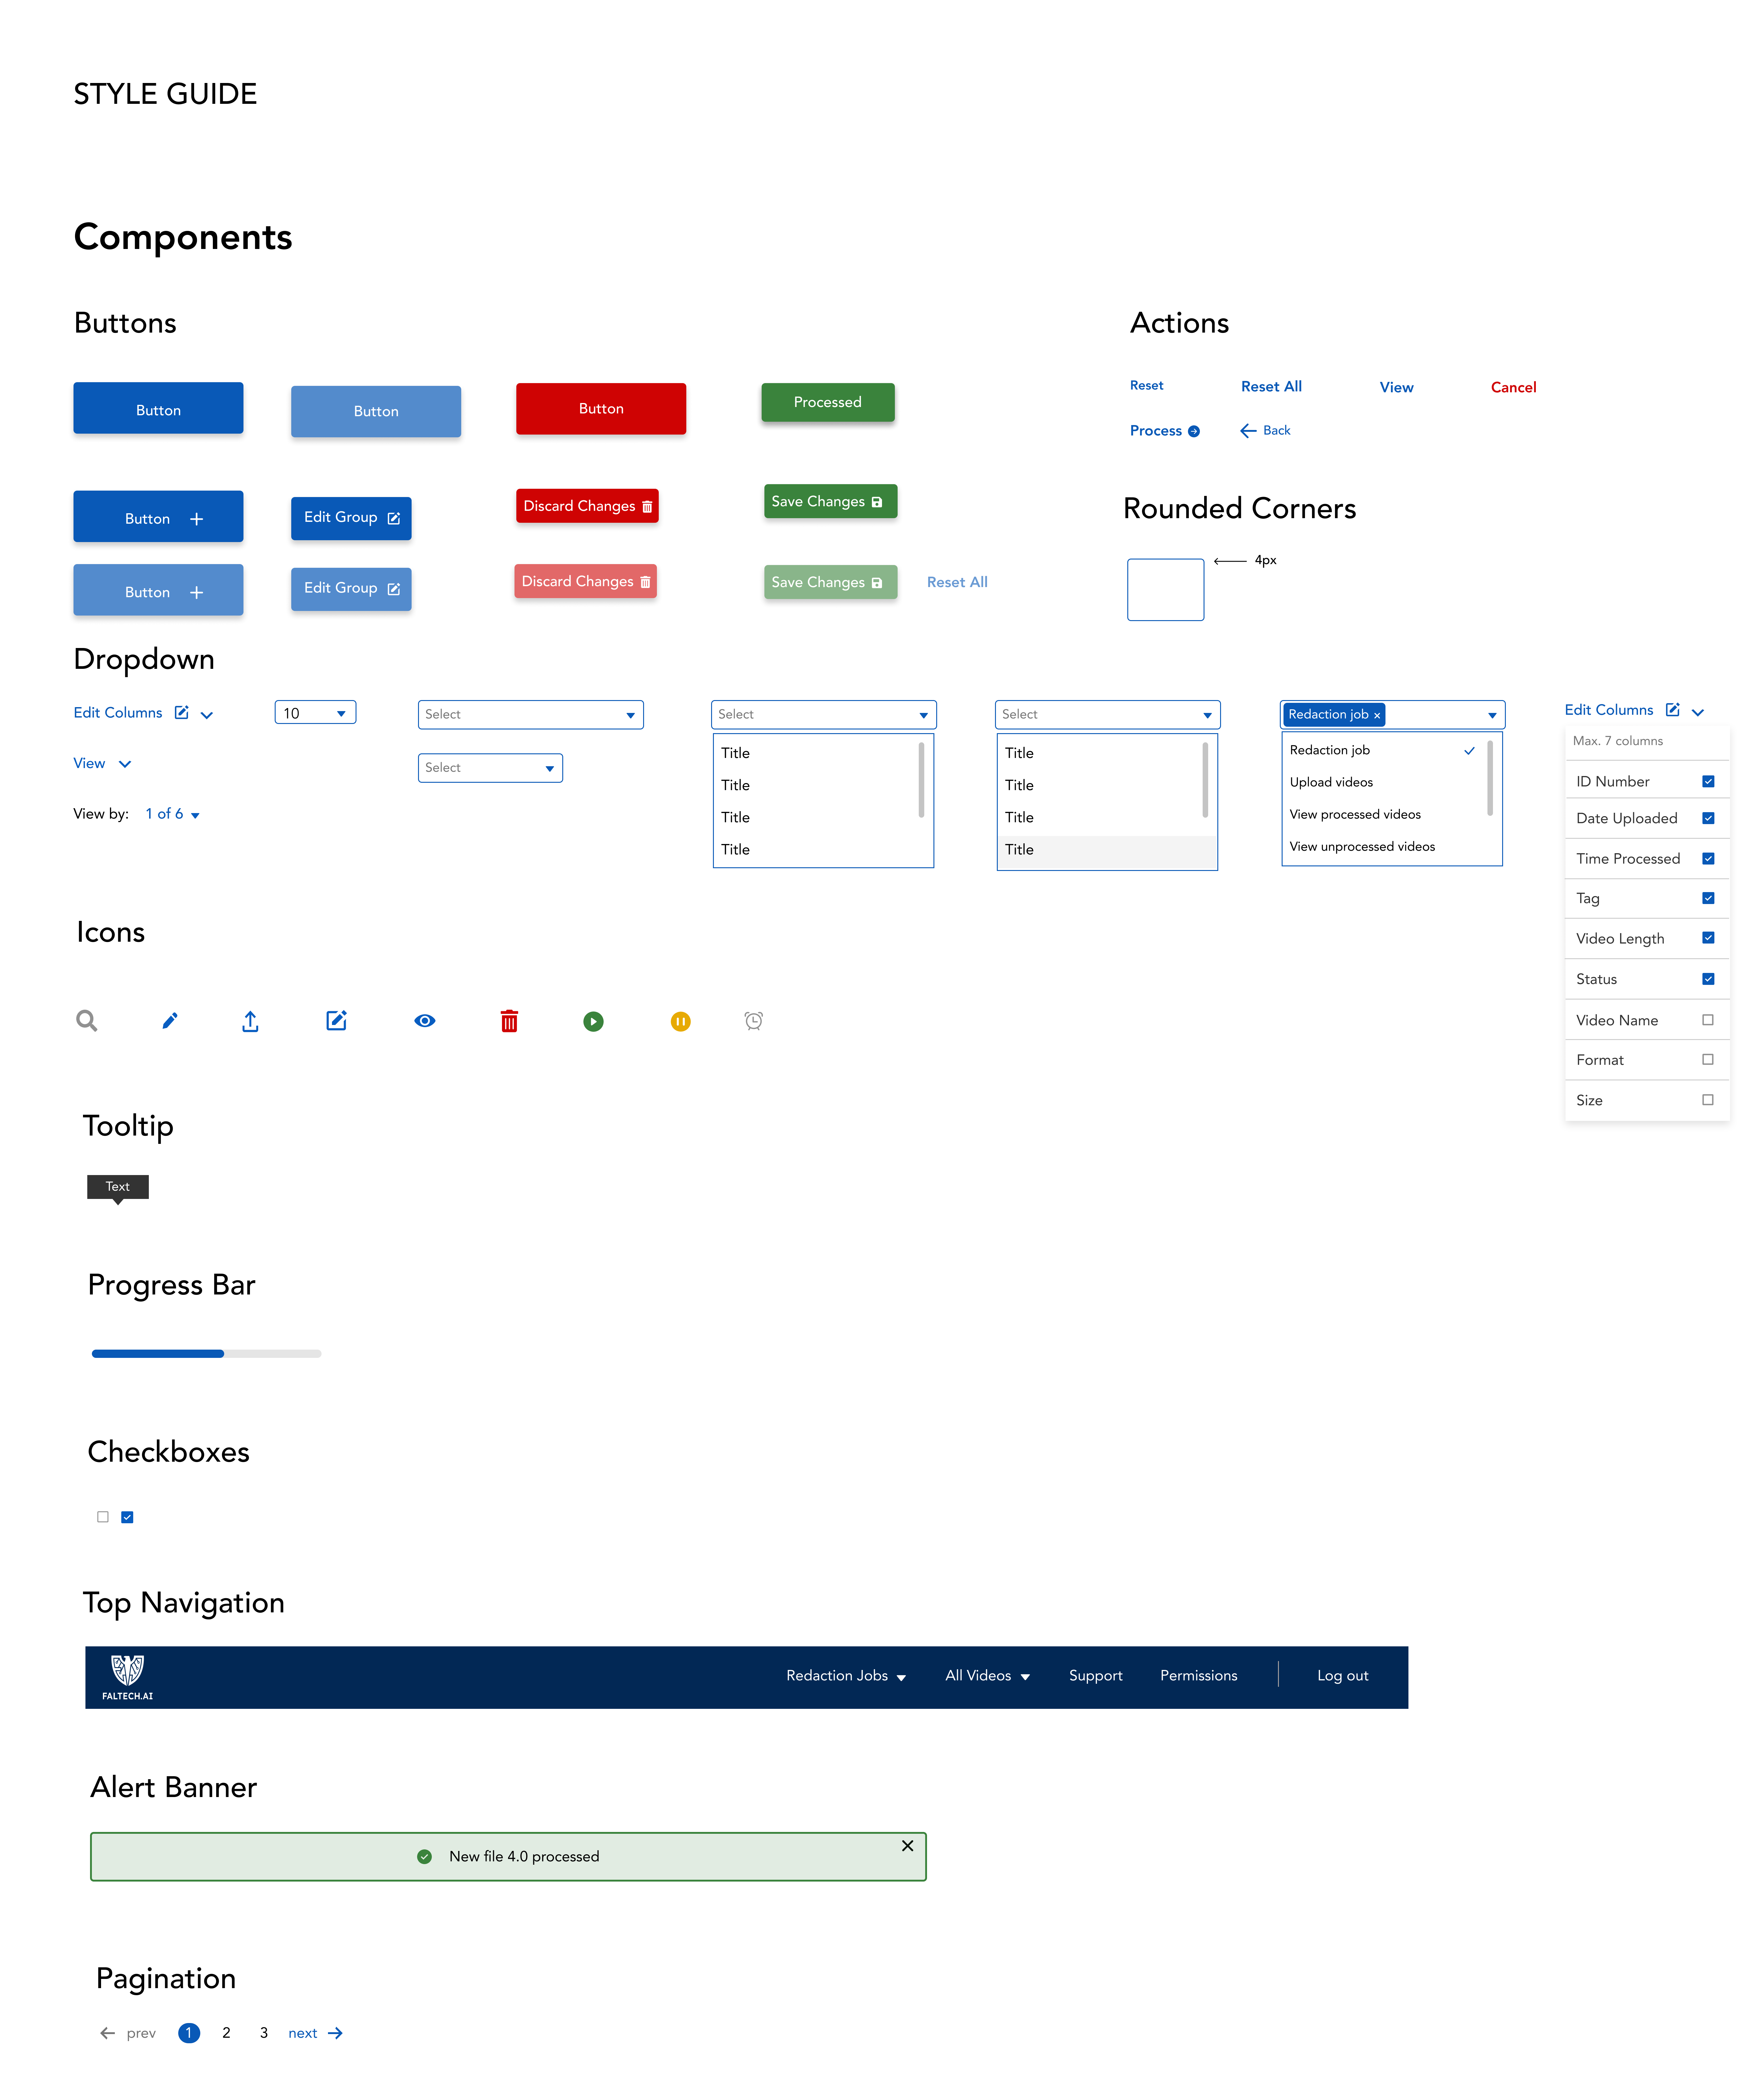This screenshot has width=1764, height=2080.
Task: Click the blue eye view icon
Action: (425, 1021)
